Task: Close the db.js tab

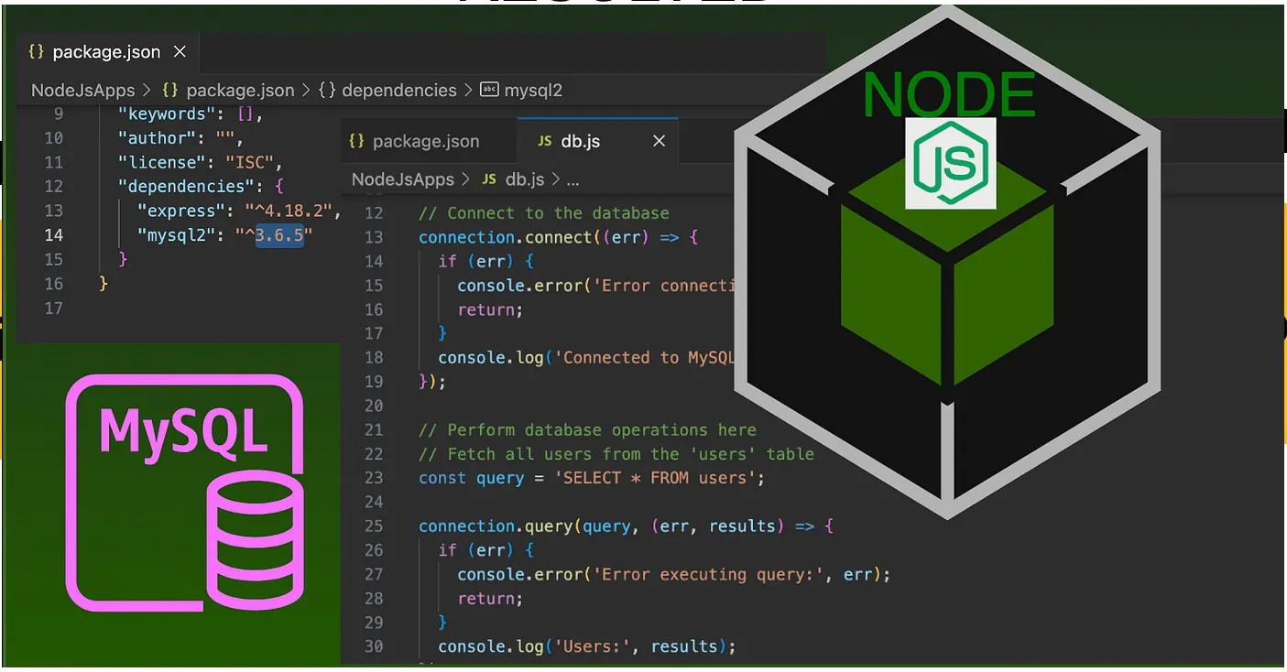Action: pyautogui.click(x=659, y=141)
